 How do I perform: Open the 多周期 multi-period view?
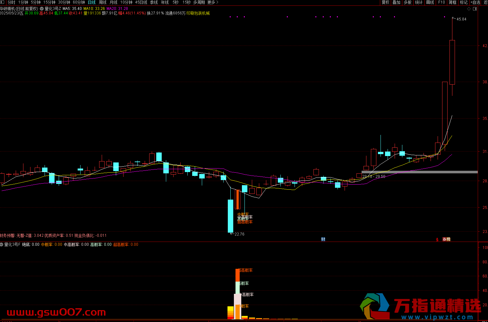pos(199,2)
